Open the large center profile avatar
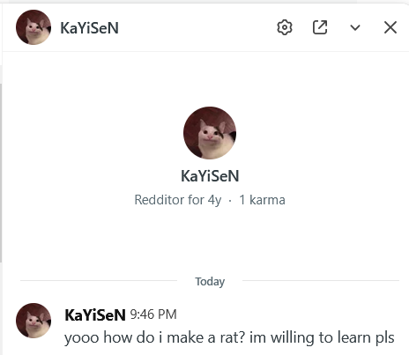The image size is (409, 355). pyautogui.click(x=210, y=133)
